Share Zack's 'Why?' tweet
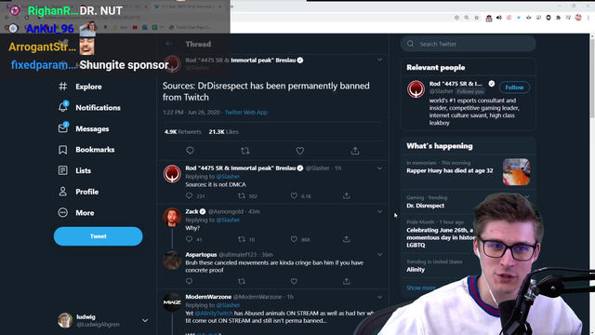 (347, 239)
